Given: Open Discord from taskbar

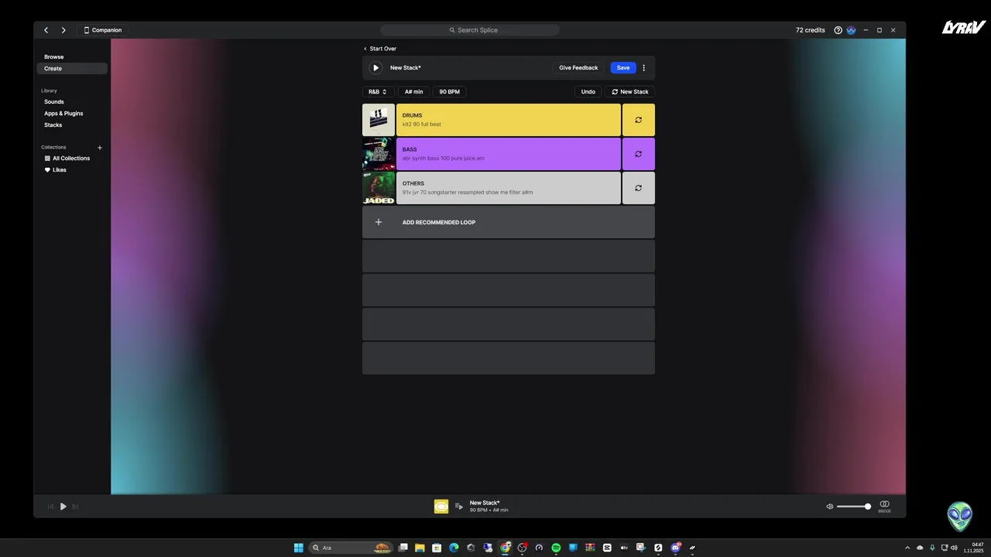Looking at the screenshot, I should coord(675,548).
